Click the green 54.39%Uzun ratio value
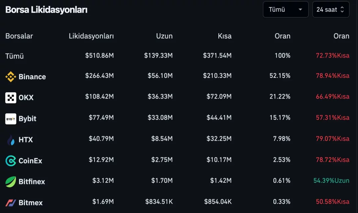 pyautogui.click(x=331, y=181)
